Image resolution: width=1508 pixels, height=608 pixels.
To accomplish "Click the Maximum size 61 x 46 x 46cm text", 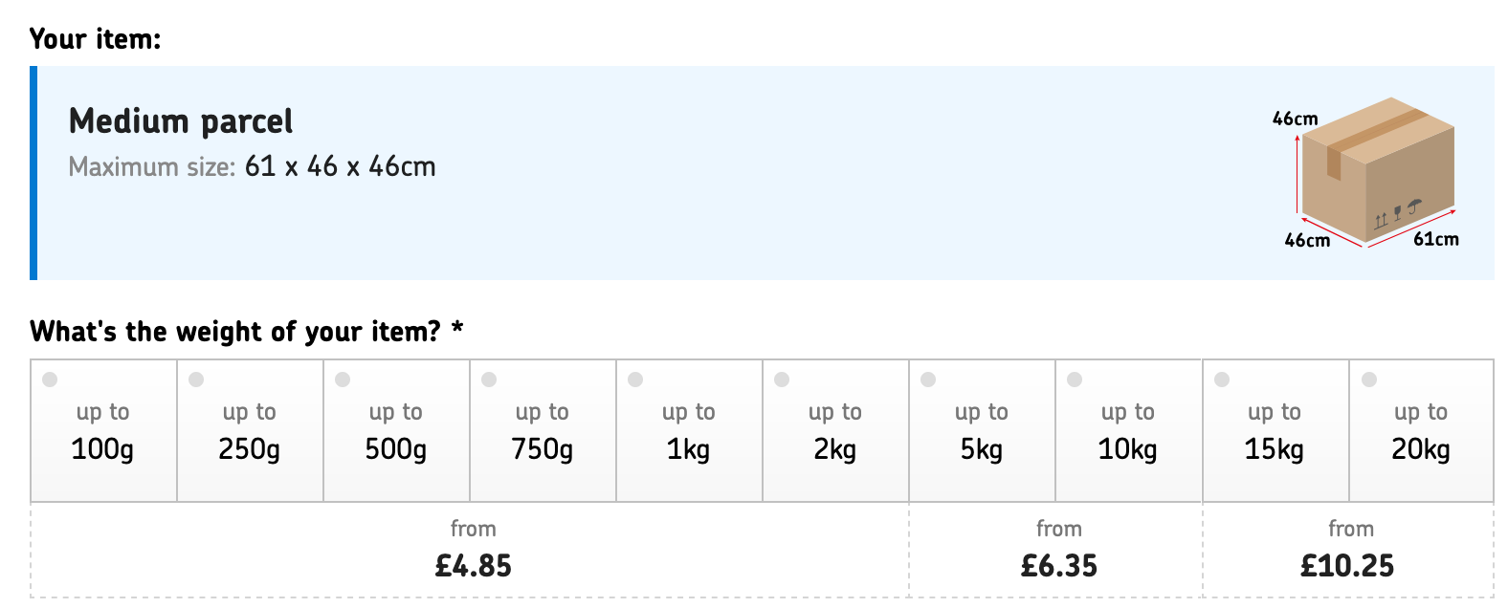I will [253, 166].
